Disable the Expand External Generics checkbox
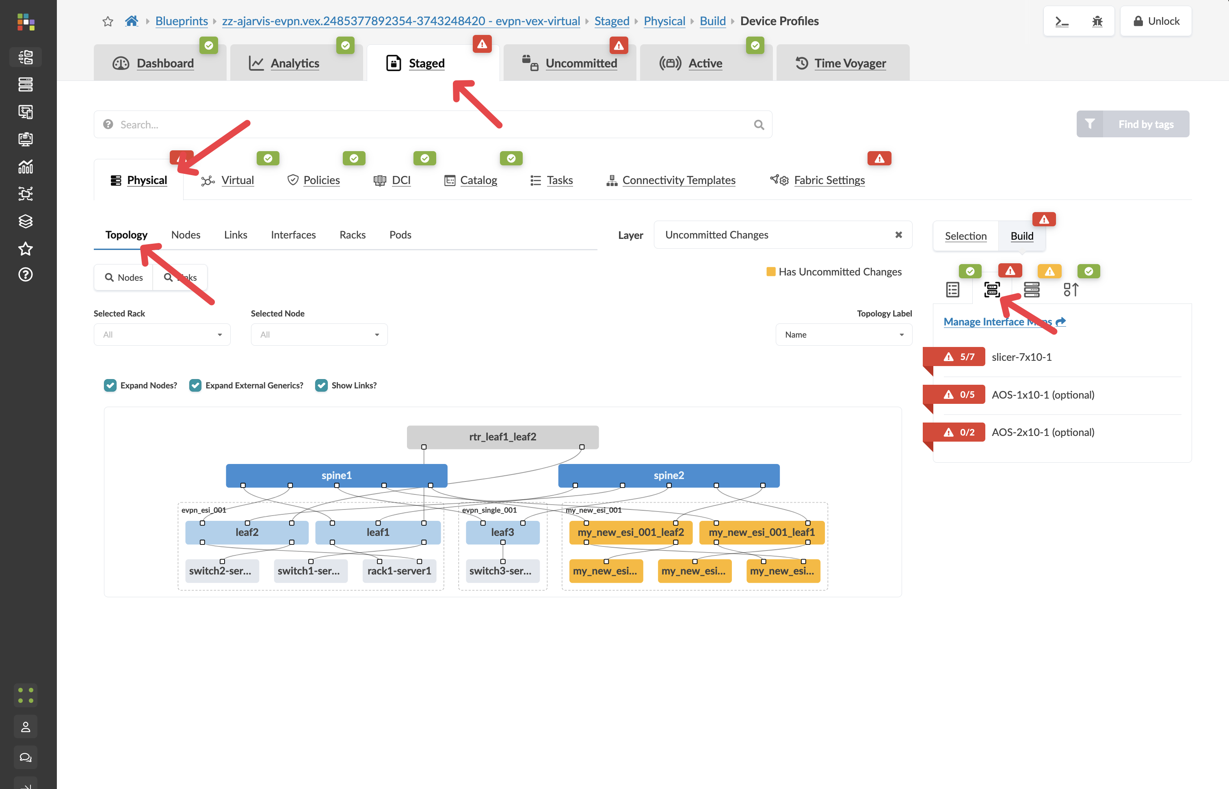The image size is (1229, 789). coord(195,385)
